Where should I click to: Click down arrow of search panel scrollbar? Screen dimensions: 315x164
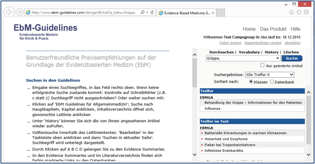(194, 154)
